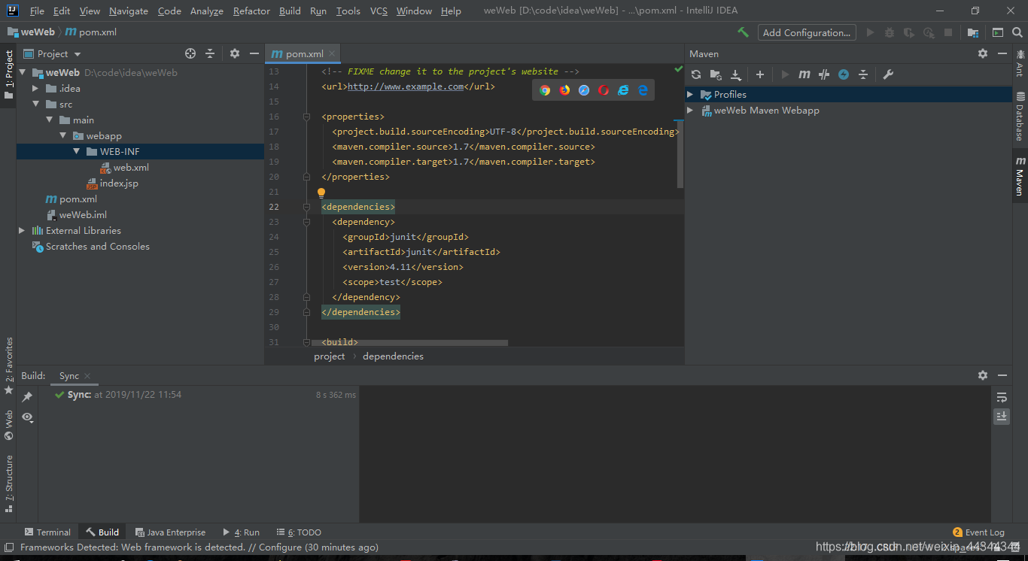Click Add Configuration... button

point(807,32)
